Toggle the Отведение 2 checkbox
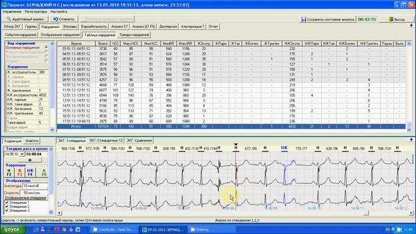Screen dimensions: 416x234 tap(7, 207)
